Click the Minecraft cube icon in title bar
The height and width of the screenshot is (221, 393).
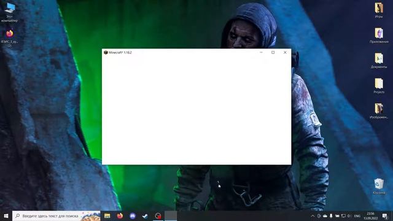point(106,52)
